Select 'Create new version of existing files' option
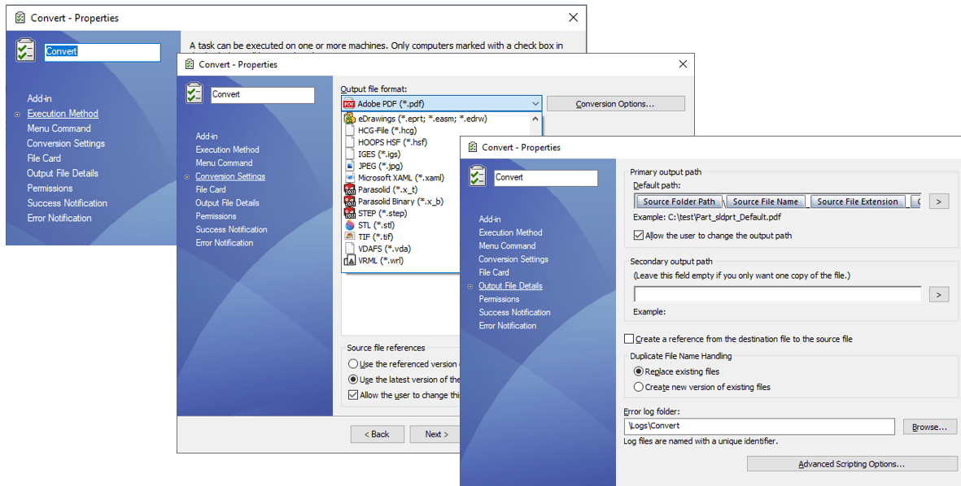The height and width of the screenshot is (486, 961). tap(639, 387)
